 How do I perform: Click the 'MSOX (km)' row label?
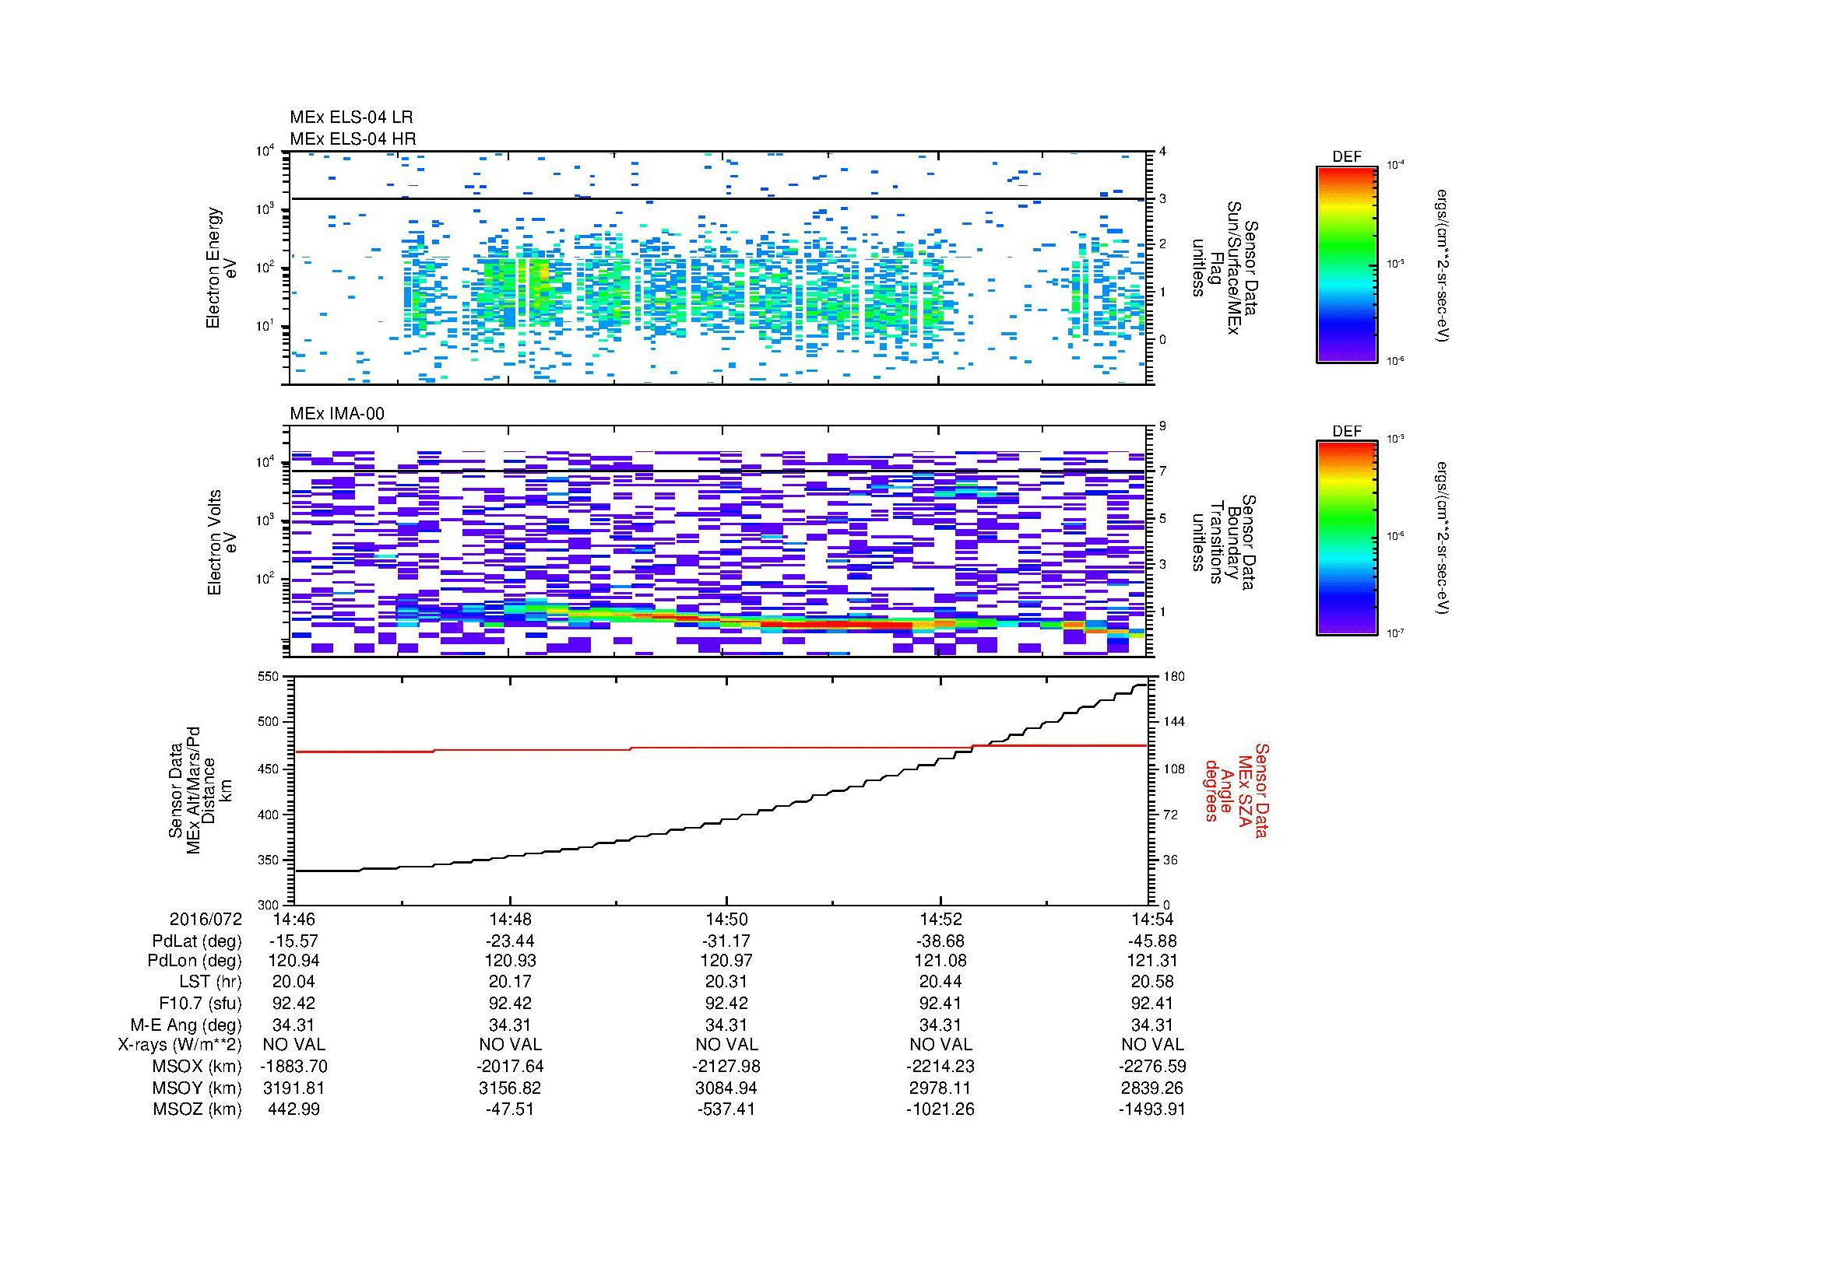(x=197, y=1067)
